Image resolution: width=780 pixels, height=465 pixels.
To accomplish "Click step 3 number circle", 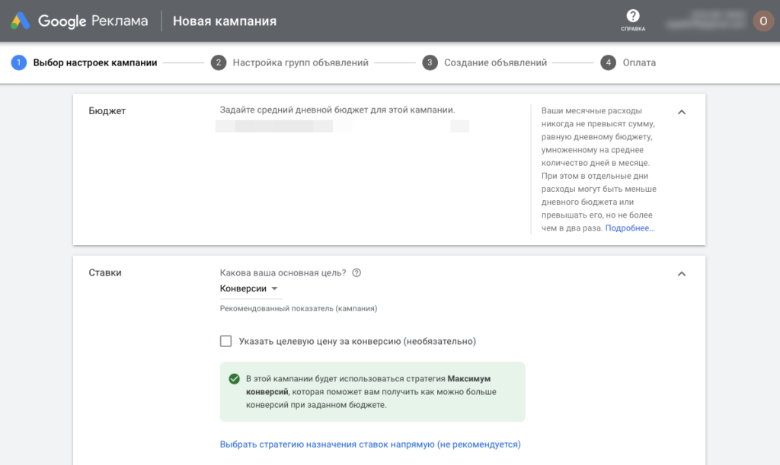I will (x=430, y=62).
